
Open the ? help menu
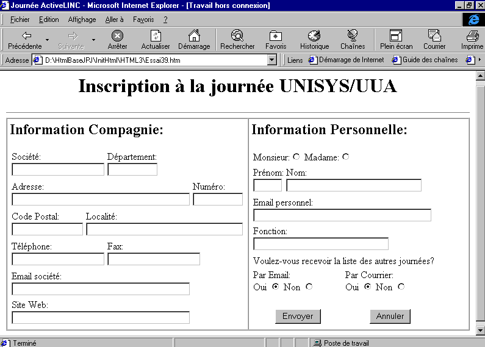tap(165, 20)
